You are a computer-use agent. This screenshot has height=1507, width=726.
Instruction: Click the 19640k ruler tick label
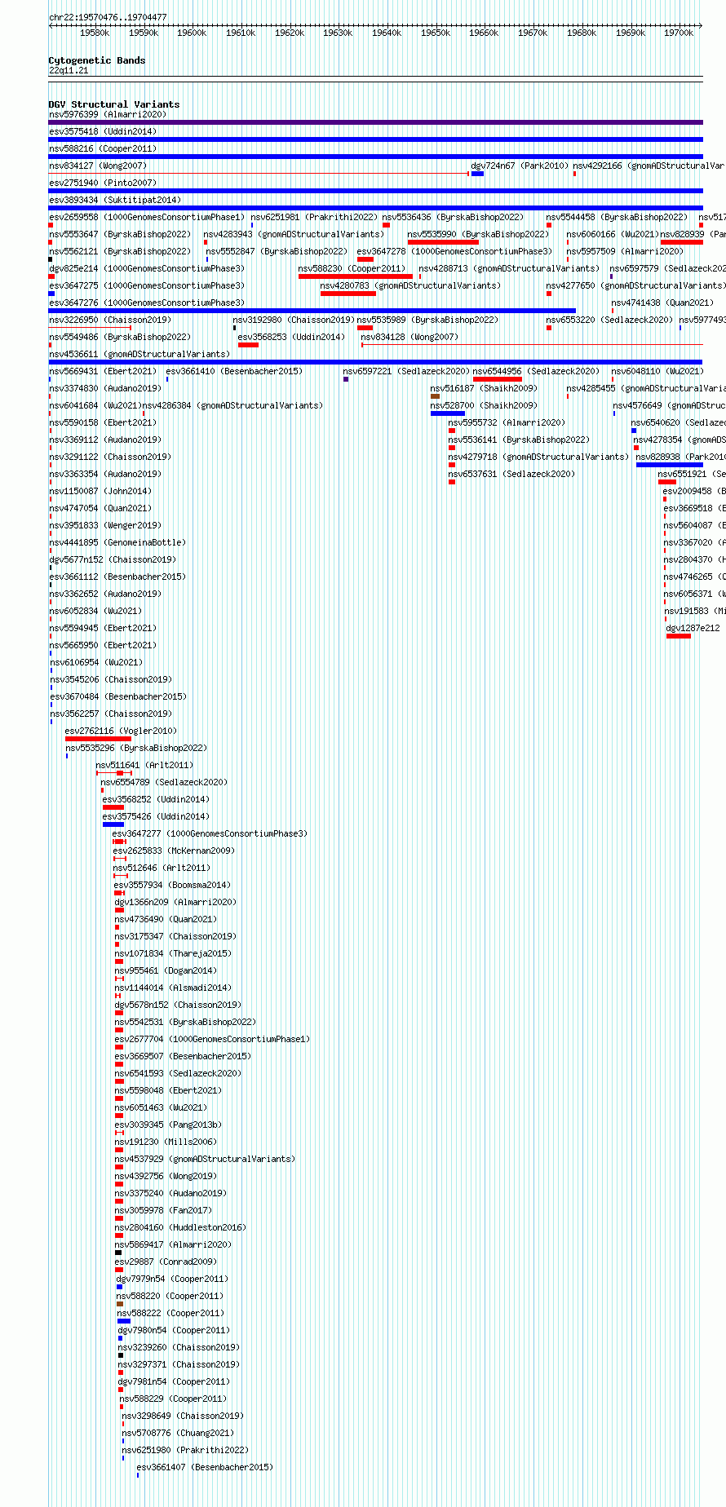[387, 33]
